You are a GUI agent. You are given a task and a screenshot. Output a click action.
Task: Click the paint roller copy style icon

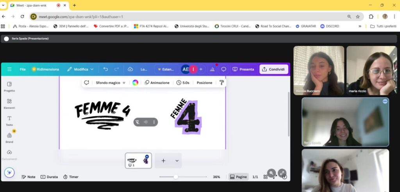(221, 83)
